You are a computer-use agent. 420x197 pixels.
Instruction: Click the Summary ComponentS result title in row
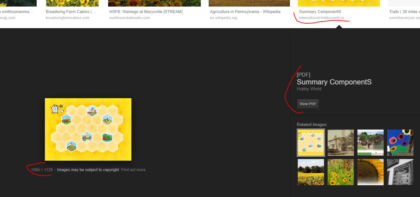pos(320,12)
